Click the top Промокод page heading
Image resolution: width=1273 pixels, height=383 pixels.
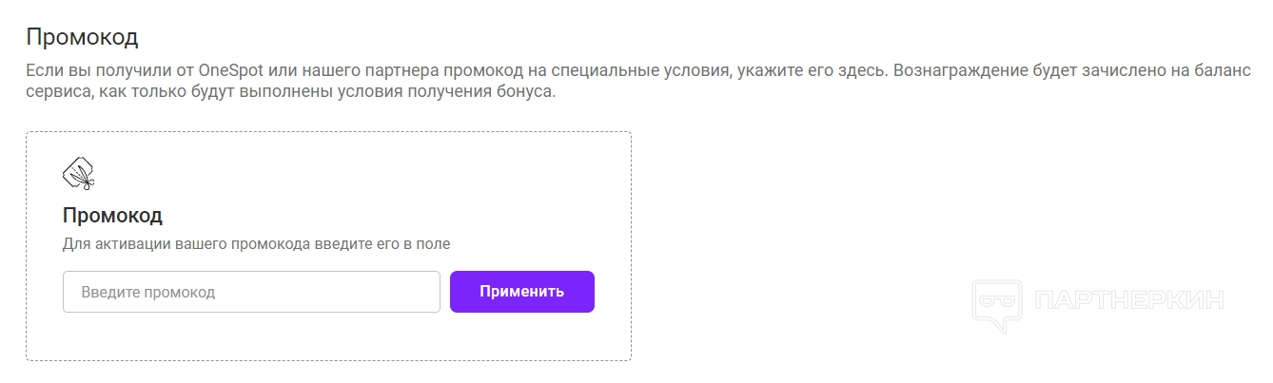pos(82,37)
